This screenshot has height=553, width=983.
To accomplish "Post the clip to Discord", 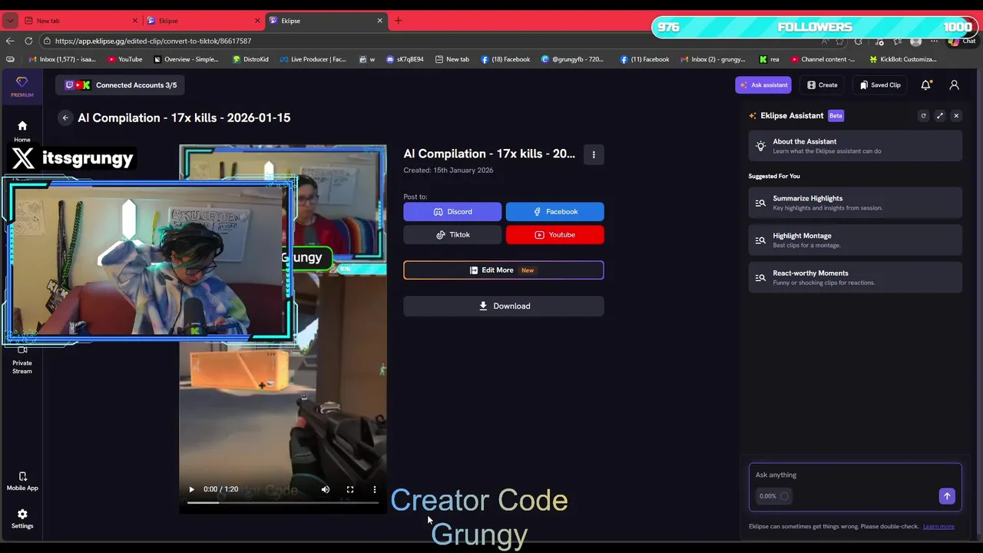I will pyautogui.click(x=452, y=211).
